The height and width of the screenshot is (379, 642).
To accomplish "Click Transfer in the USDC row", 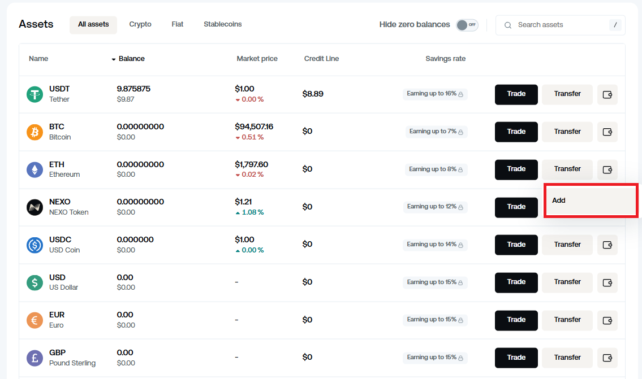I will coord(567,245).
